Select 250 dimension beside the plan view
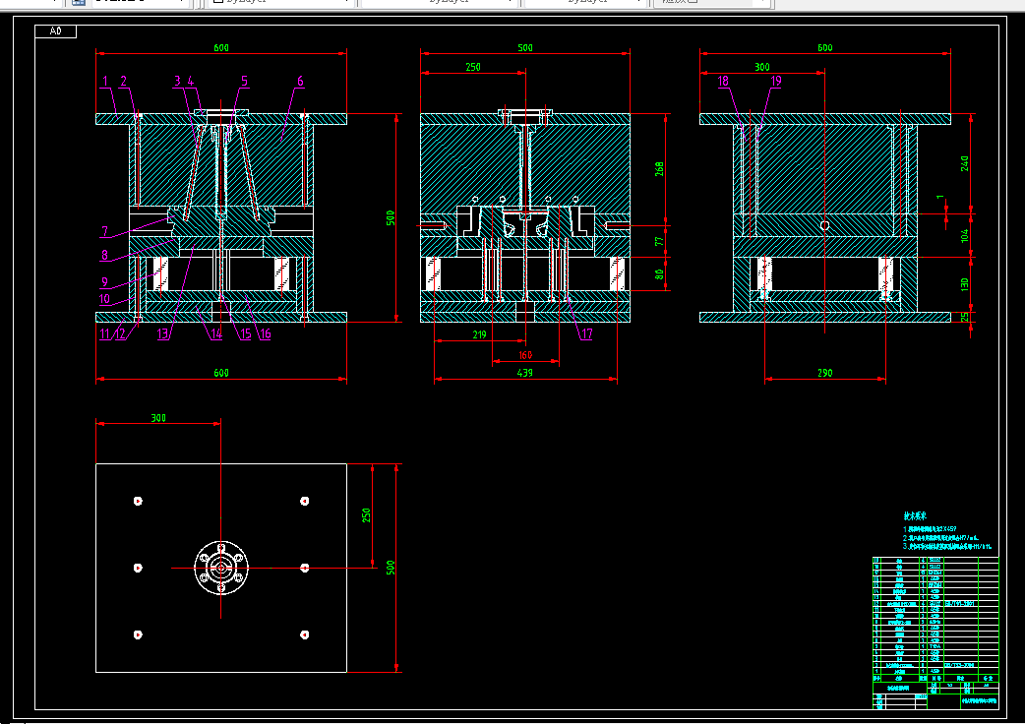 point(366,515)
